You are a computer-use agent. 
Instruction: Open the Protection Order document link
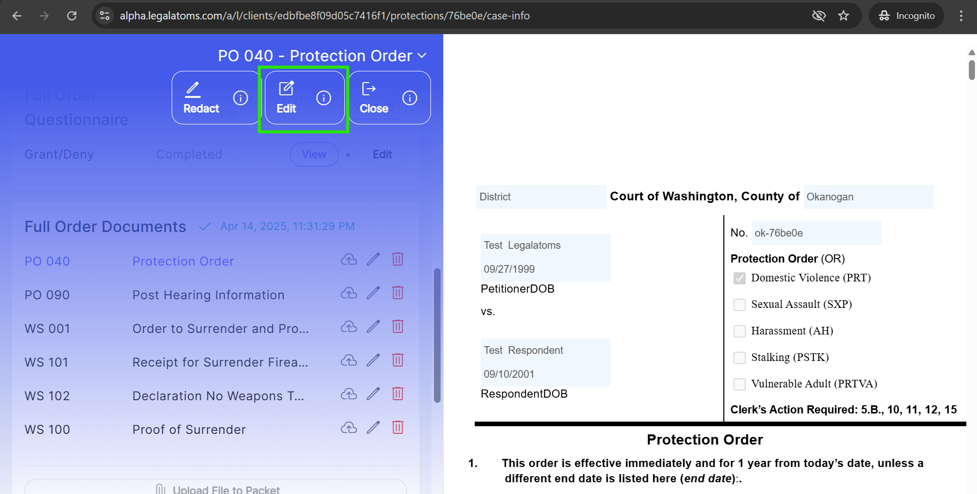pos(183,262)
